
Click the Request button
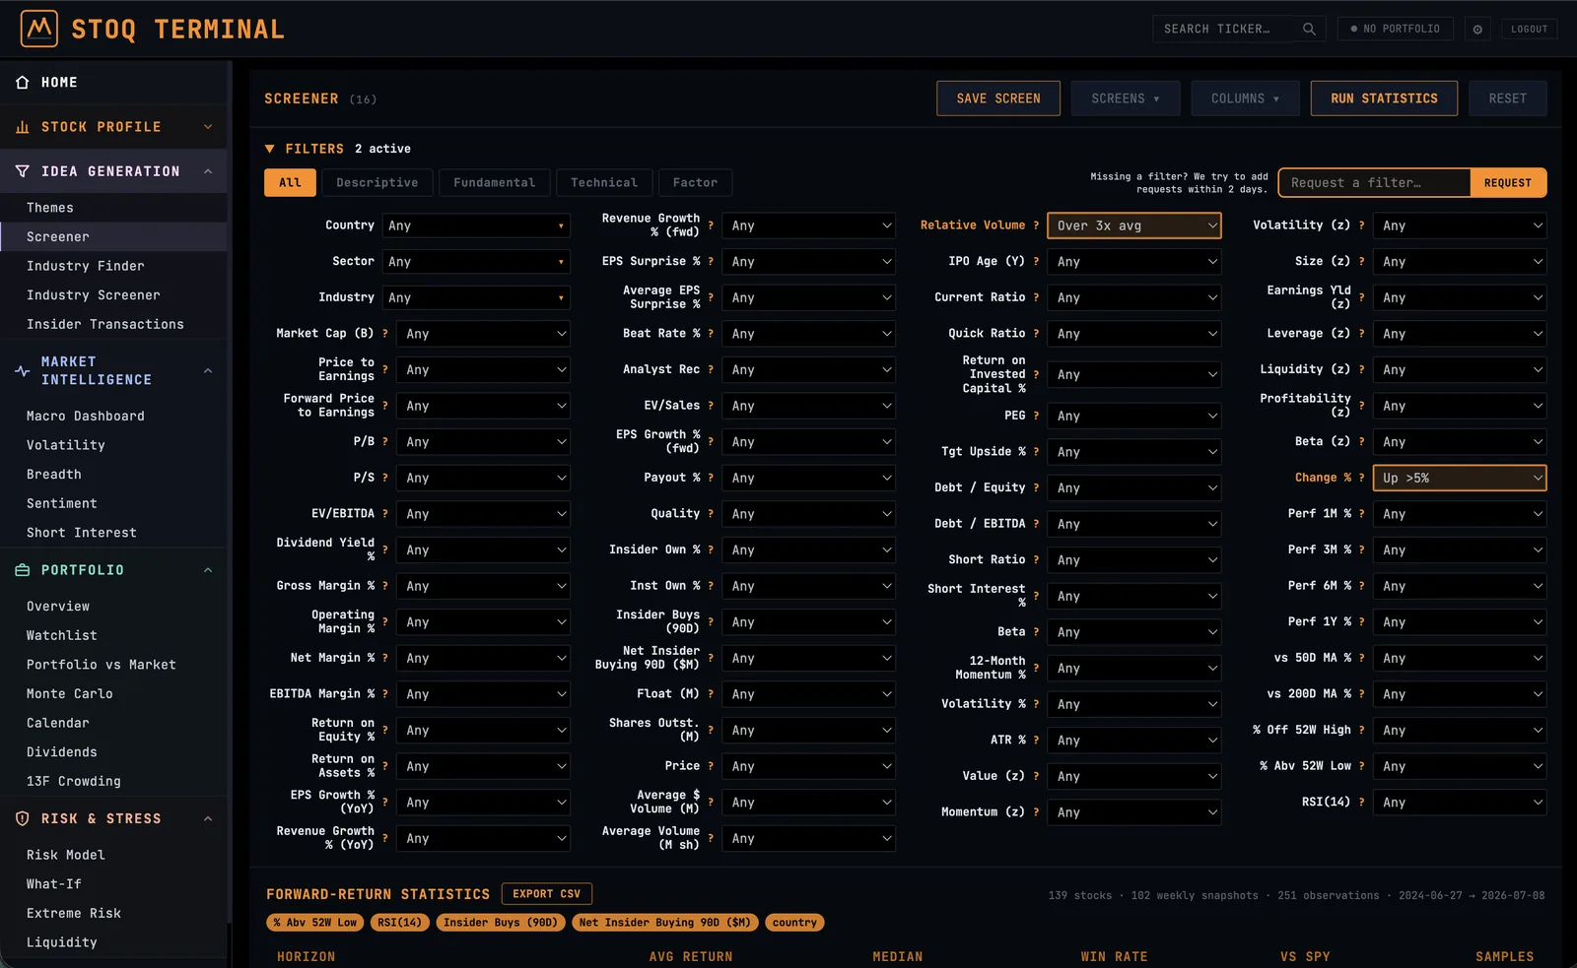(x=1508, y=183)
